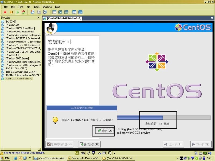Click the Revert to Snapshot toolbar icon
Viewport: 215px width, 161px height.
click(x=39, y=12)
